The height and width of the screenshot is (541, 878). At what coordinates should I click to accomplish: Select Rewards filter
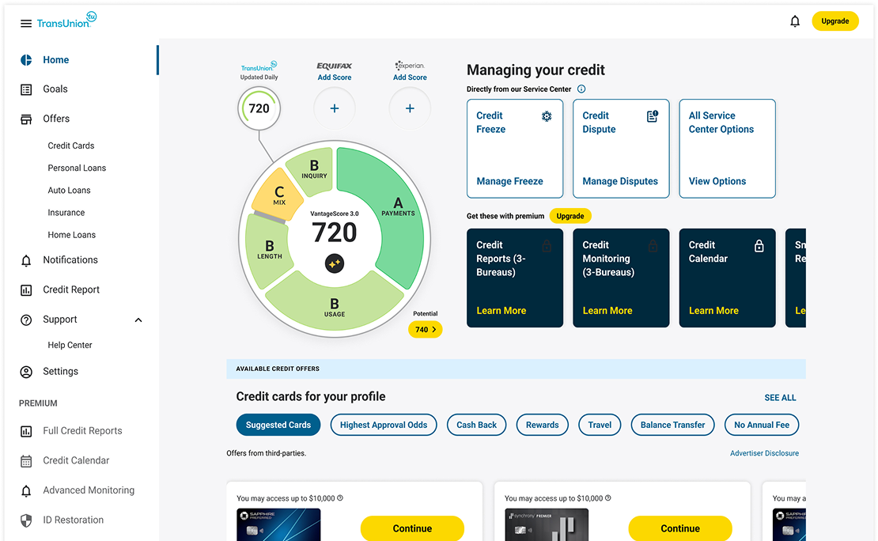(x=542, y=425)
